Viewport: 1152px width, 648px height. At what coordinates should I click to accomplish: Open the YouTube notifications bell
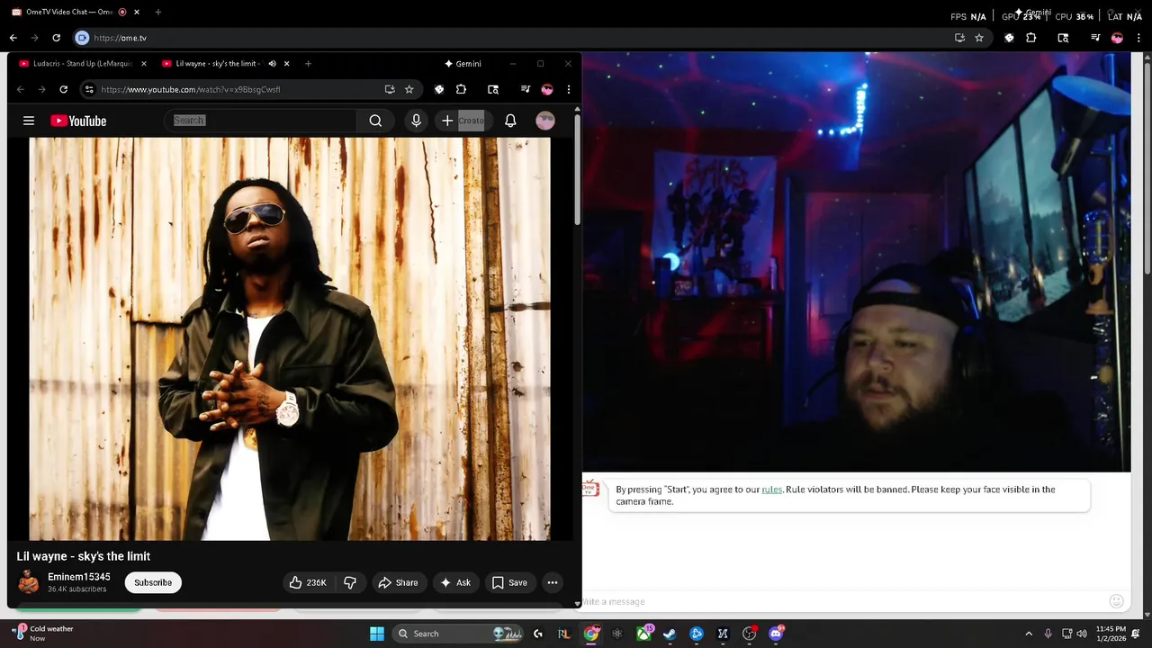tap(510, 121)
